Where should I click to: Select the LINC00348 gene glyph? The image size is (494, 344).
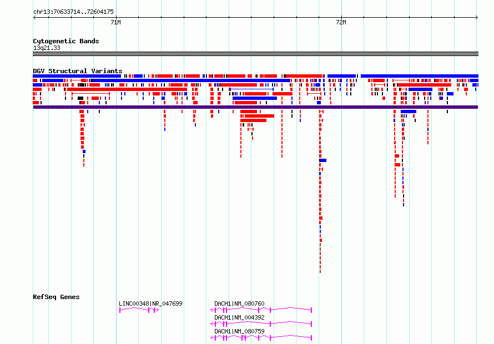(x=139, y=310)
